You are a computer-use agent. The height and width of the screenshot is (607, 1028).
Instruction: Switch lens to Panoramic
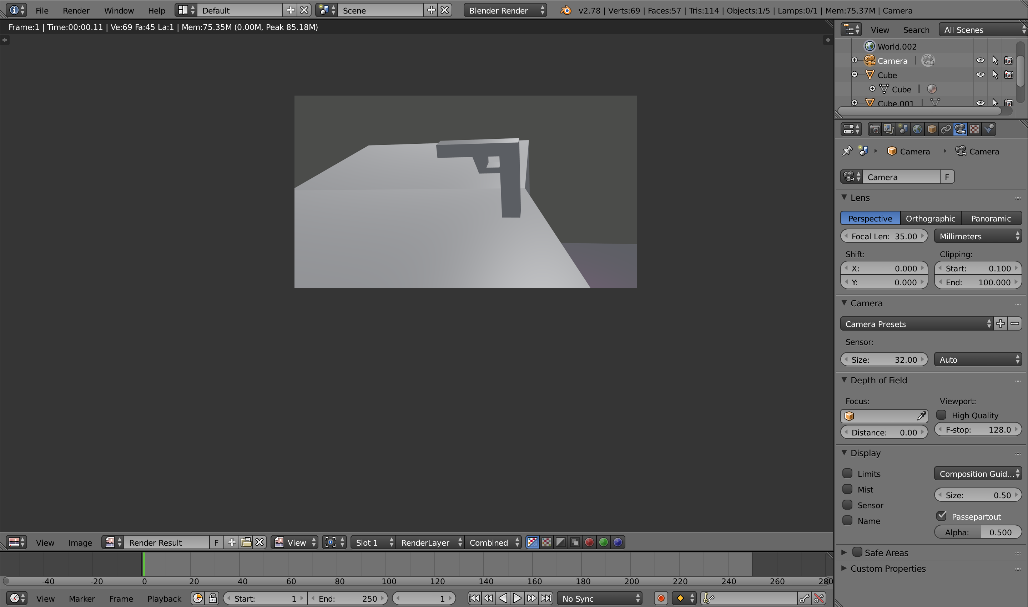(x=991, y=218)
